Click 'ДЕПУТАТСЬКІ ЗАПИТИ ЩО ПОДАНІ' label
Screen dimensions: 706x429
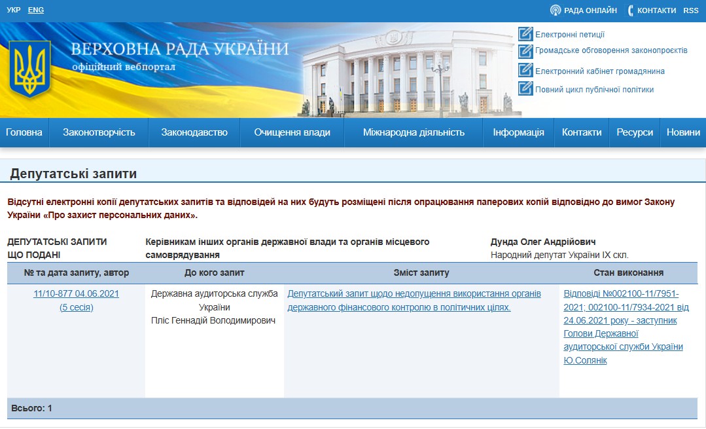tap(57, 248)
